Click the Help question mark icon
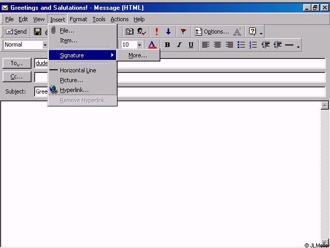The width and height of the screenshot is (330, 248). pos(252,32)
